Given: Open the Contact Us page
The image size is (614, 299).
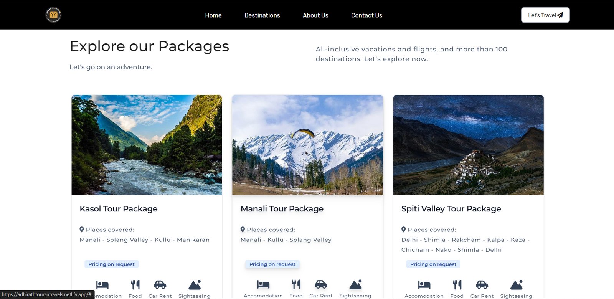Looking at the screenshot, I should coord(366,15).
